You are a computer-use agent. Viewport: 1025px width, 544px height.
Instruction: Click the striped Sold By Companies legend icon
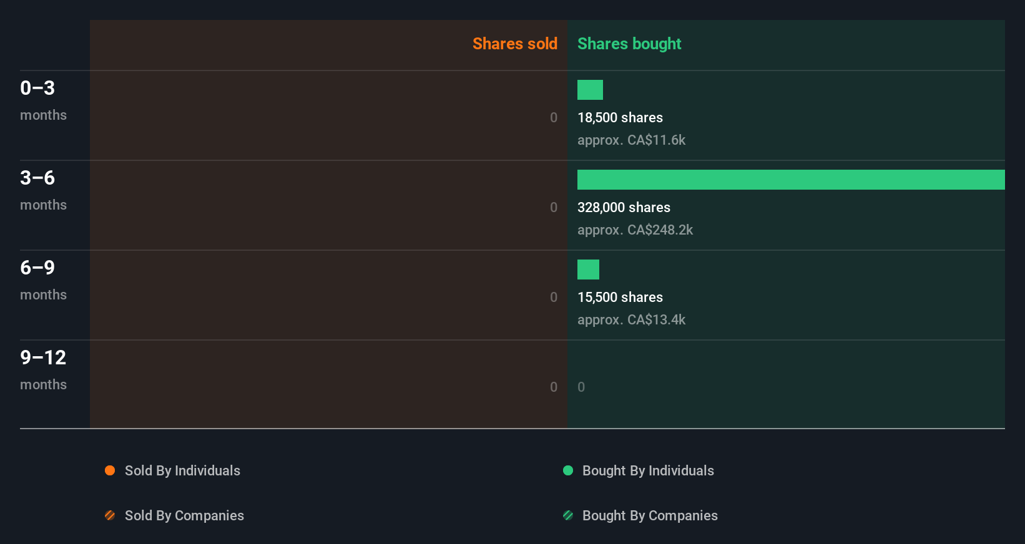[x=110, y=515]
